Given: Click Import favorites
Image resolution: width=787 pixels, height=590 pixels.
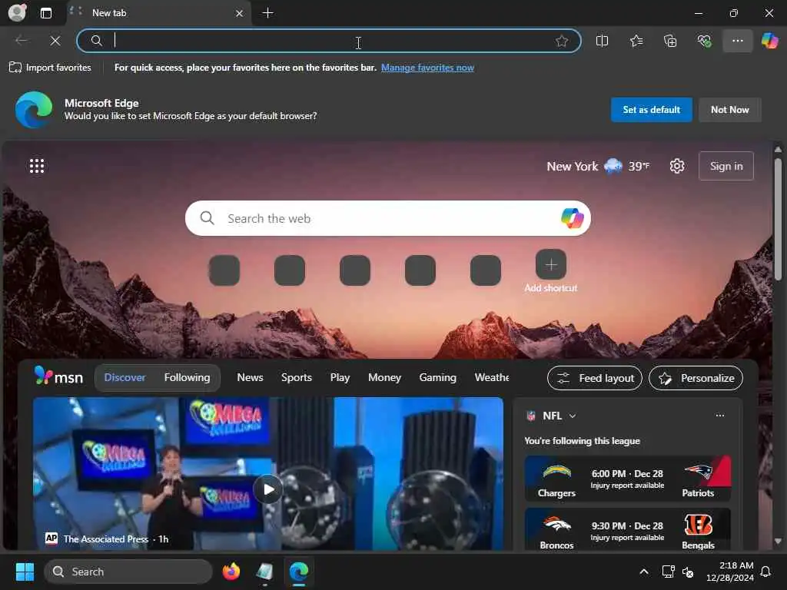Looking at the screenshot, I should [x=50, y=68].
